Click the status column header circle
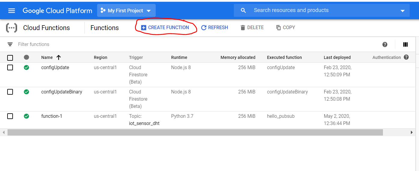 (x=26, y=57)
